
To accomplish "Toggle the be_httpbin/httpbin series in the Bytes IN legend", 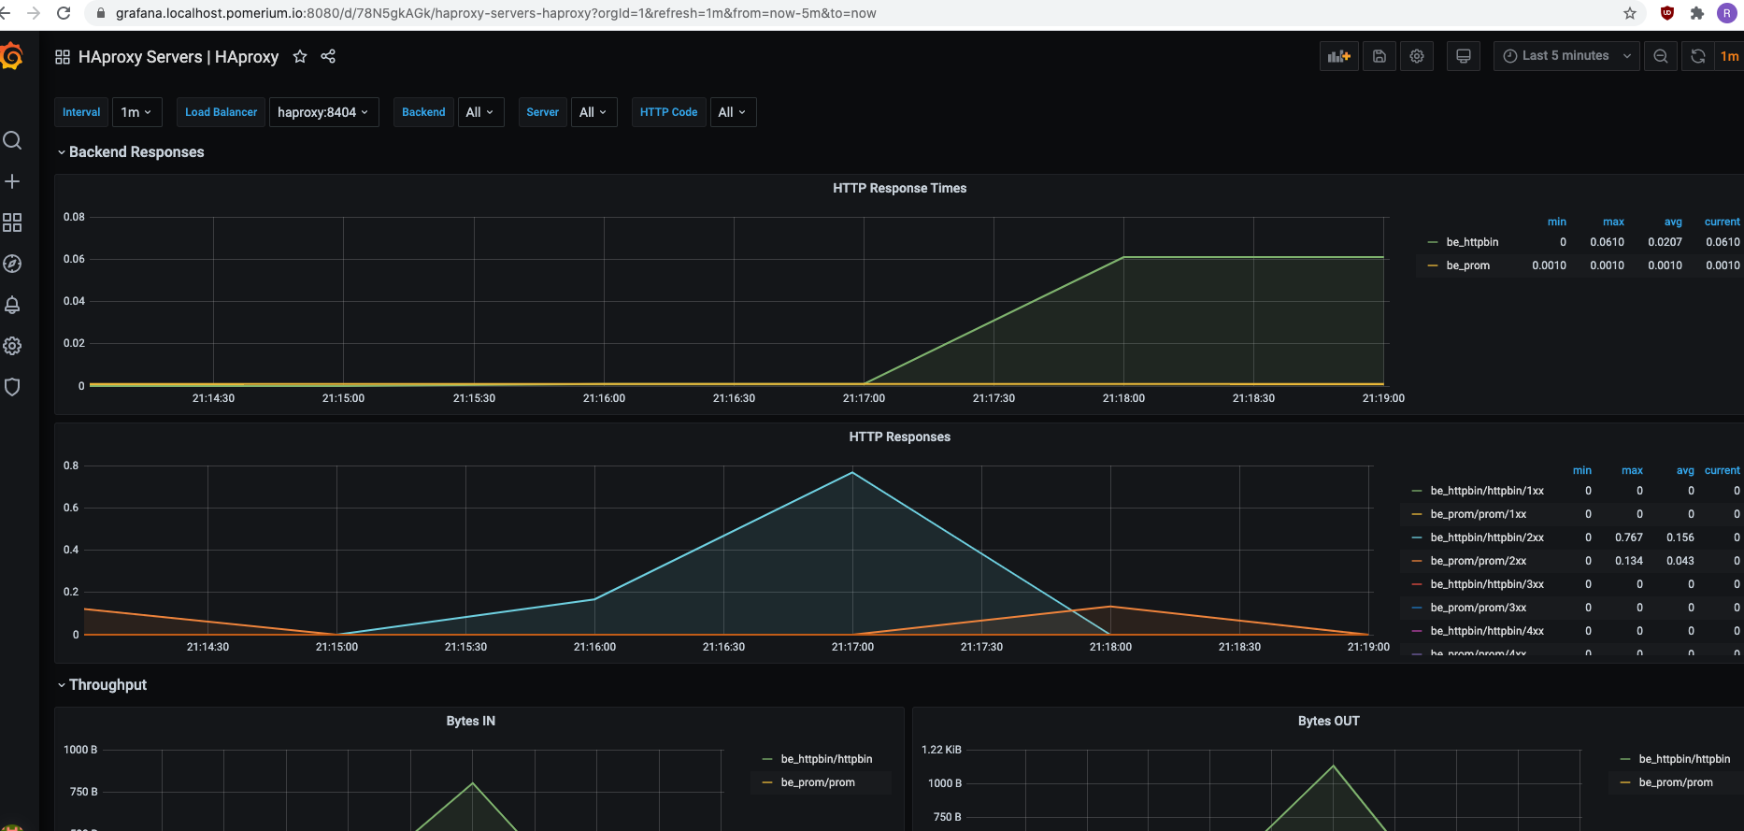I will click(826, 759).
